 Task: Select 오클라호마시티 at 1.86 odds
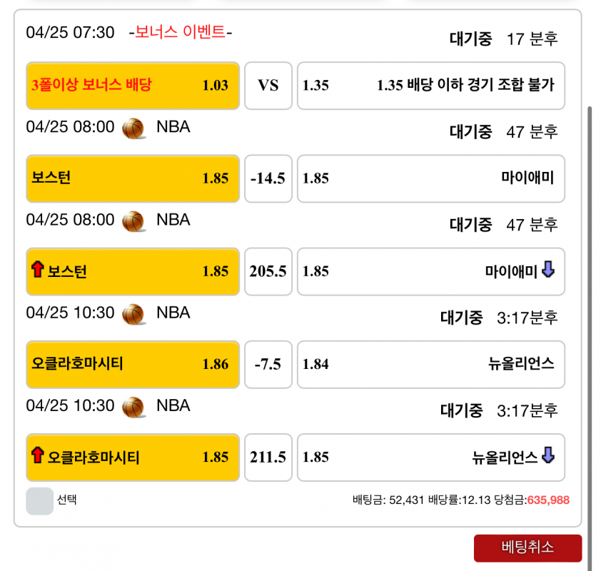pos(133,364)
